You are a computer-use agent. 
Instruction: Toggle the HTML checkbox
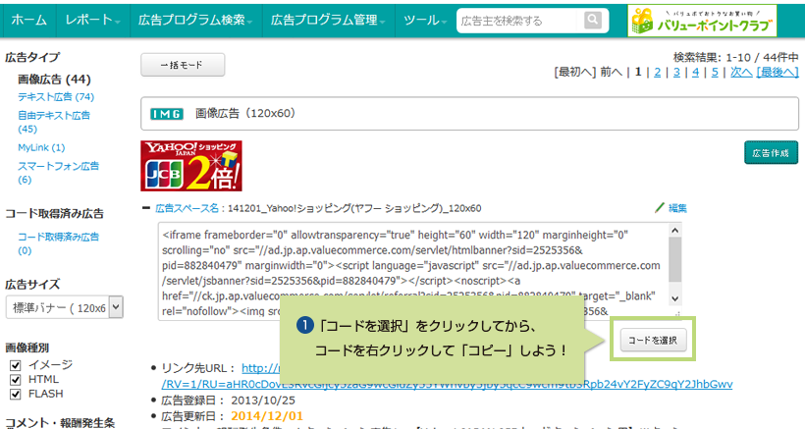16,380
